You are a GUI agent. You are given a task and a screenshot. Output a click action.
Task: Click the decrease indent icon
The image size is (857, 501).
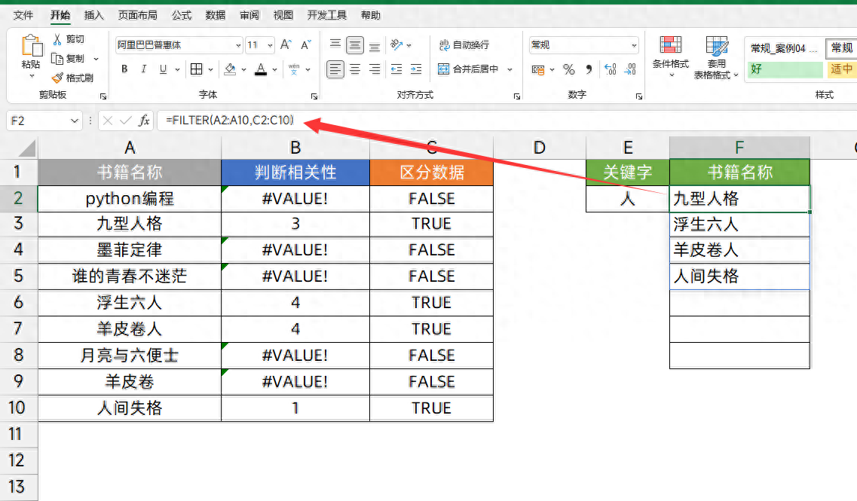396,69
